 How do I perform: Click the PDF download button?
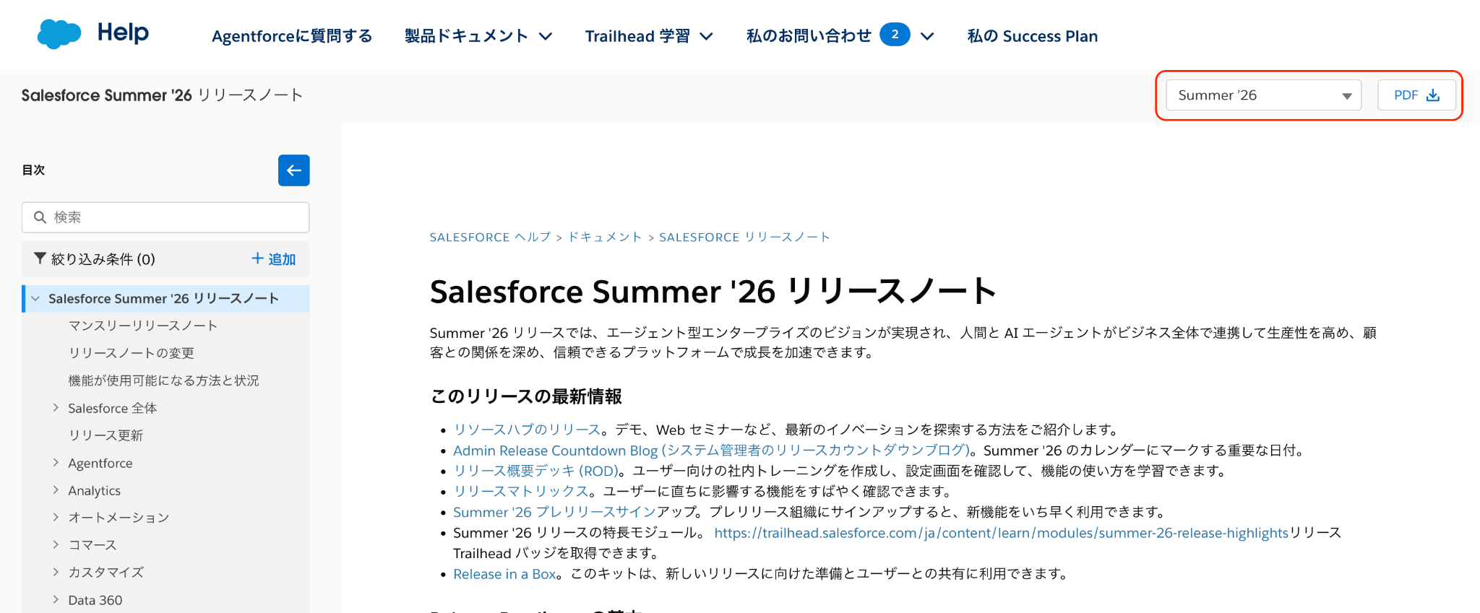1416,95
